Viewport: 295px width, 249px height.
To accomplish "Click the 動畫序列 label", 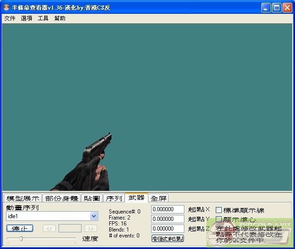I will [23, 207].
